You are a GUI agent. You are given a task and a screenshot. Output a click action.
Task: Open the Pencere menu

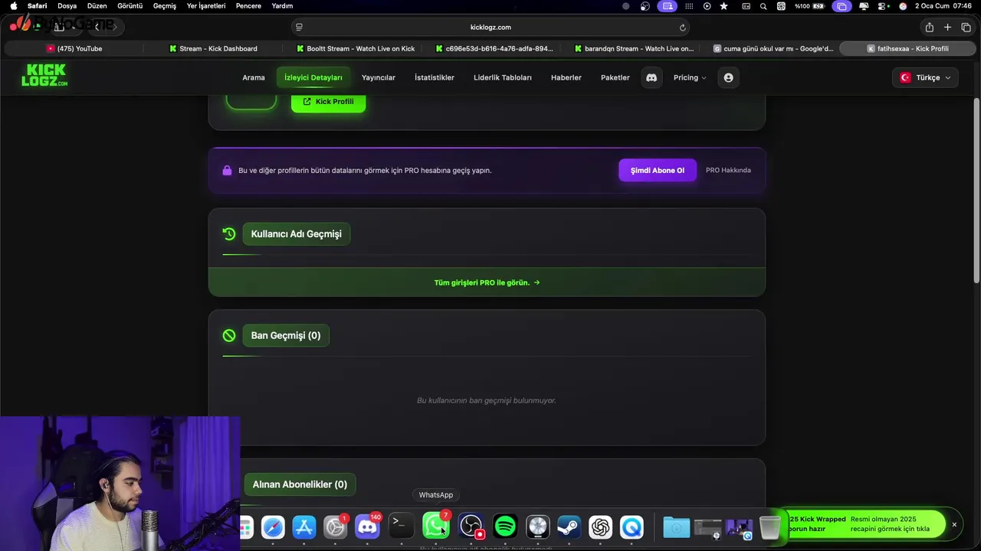[248, 6]
